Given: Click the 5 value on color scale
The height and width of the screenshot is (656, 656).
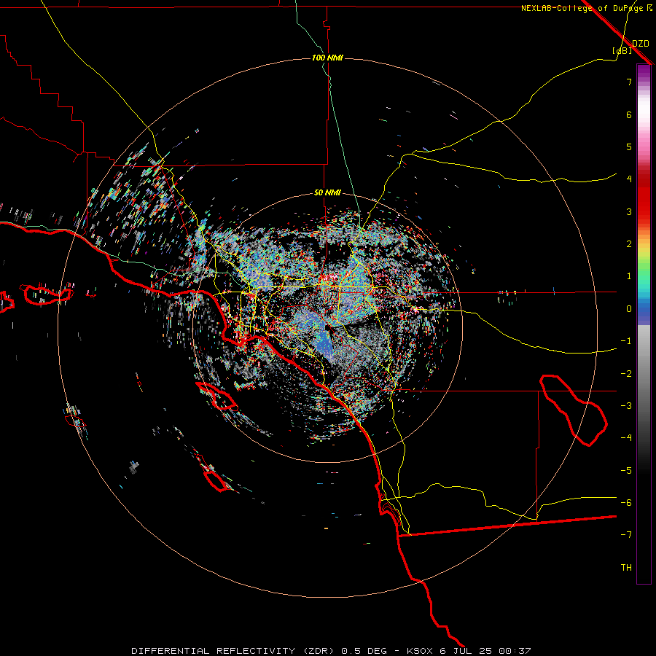Looking at the screenshot, I should [x=629, y=147].
